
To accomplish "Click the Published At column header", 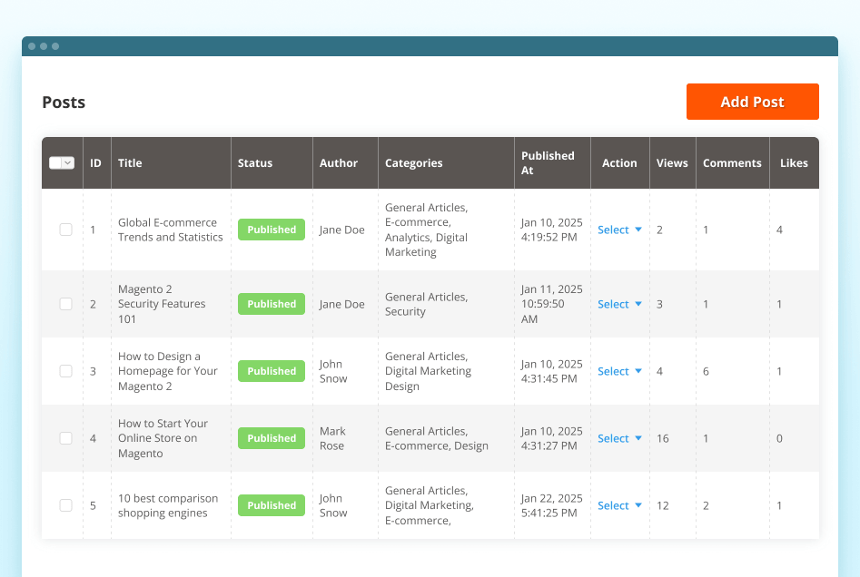I will coord(548,163).
